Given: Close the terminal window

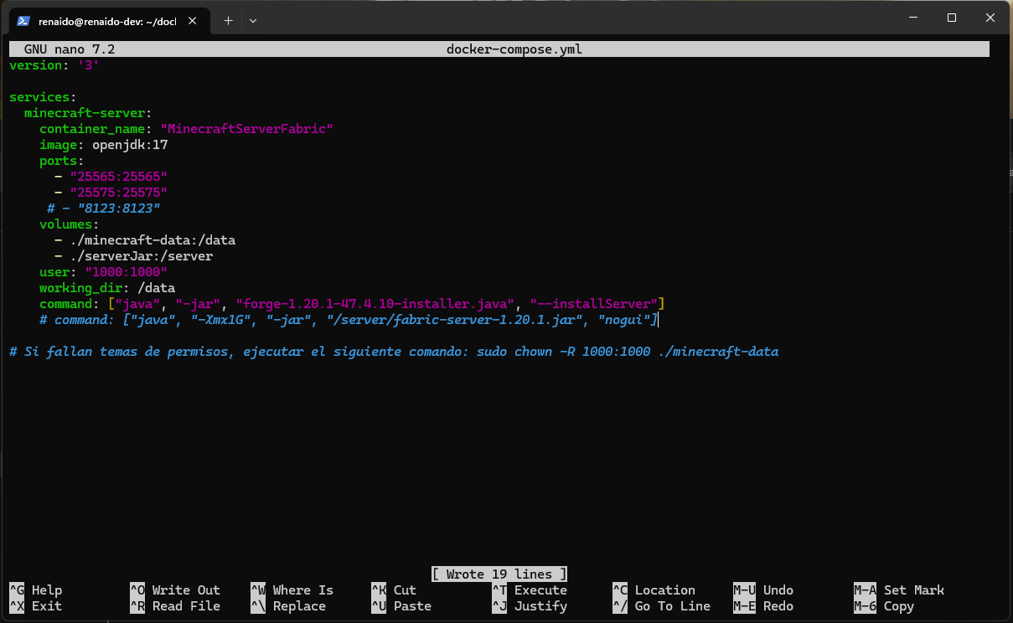Looking at the screenshot, I should [x=990, y=18].
